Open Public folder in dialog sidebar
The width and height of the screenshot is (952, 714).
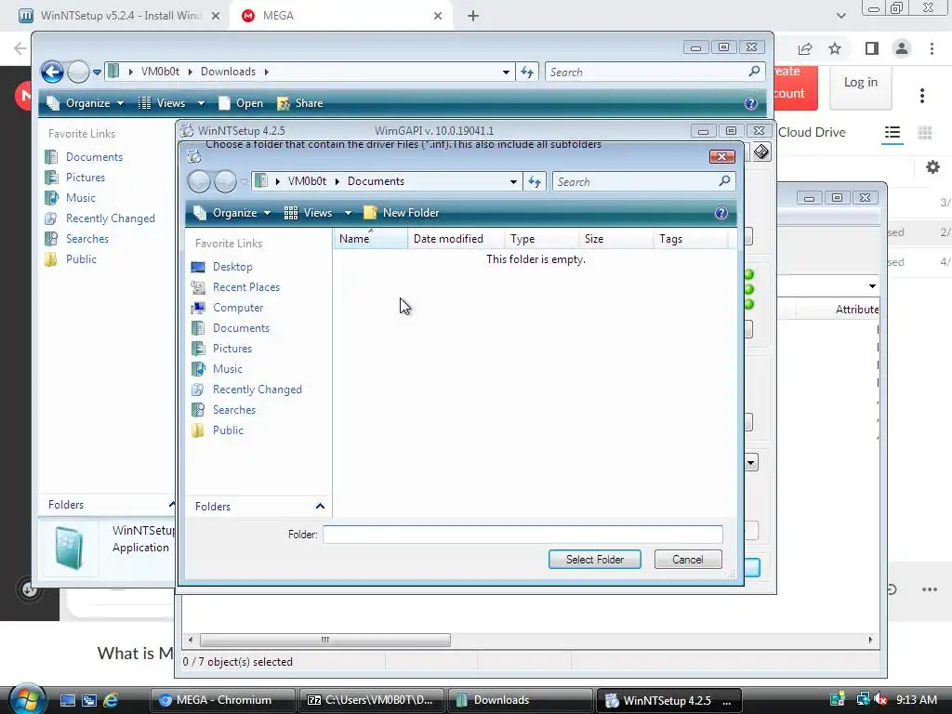(x=228, y=430)
